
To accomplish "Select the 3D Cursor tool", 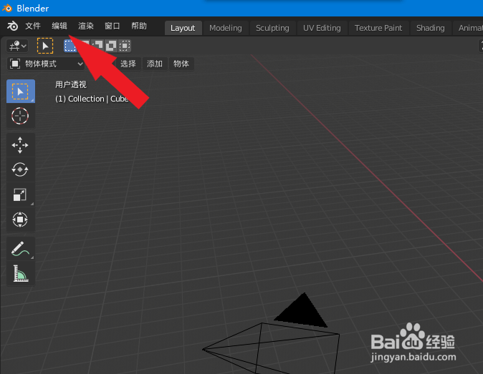I will [x=21, y=116].
